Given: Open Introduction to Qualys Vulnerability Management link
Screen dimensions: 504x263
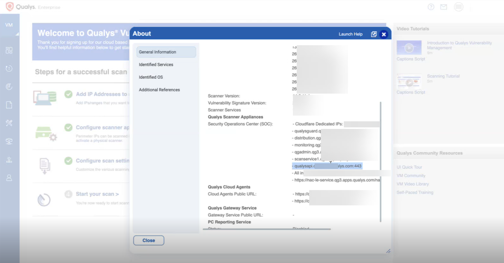Looking at the screenshot, I should 459,45.
